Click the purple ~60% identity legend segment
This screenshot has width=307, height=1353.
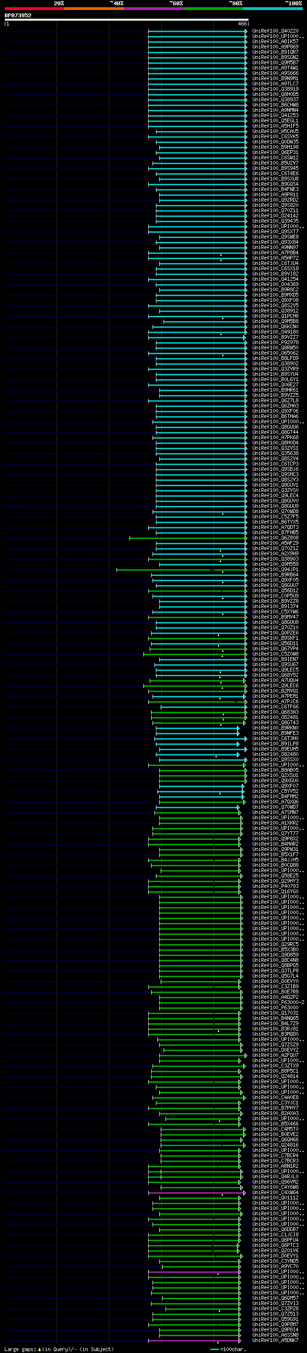click(154, 9)
